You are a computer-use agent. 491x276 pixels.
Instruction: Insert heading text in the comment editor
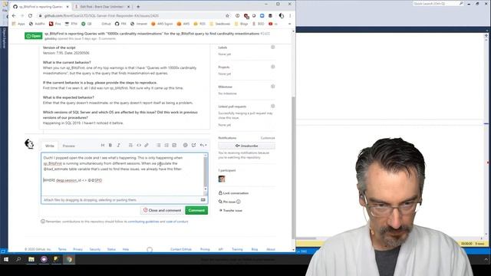tap(103, 145)
